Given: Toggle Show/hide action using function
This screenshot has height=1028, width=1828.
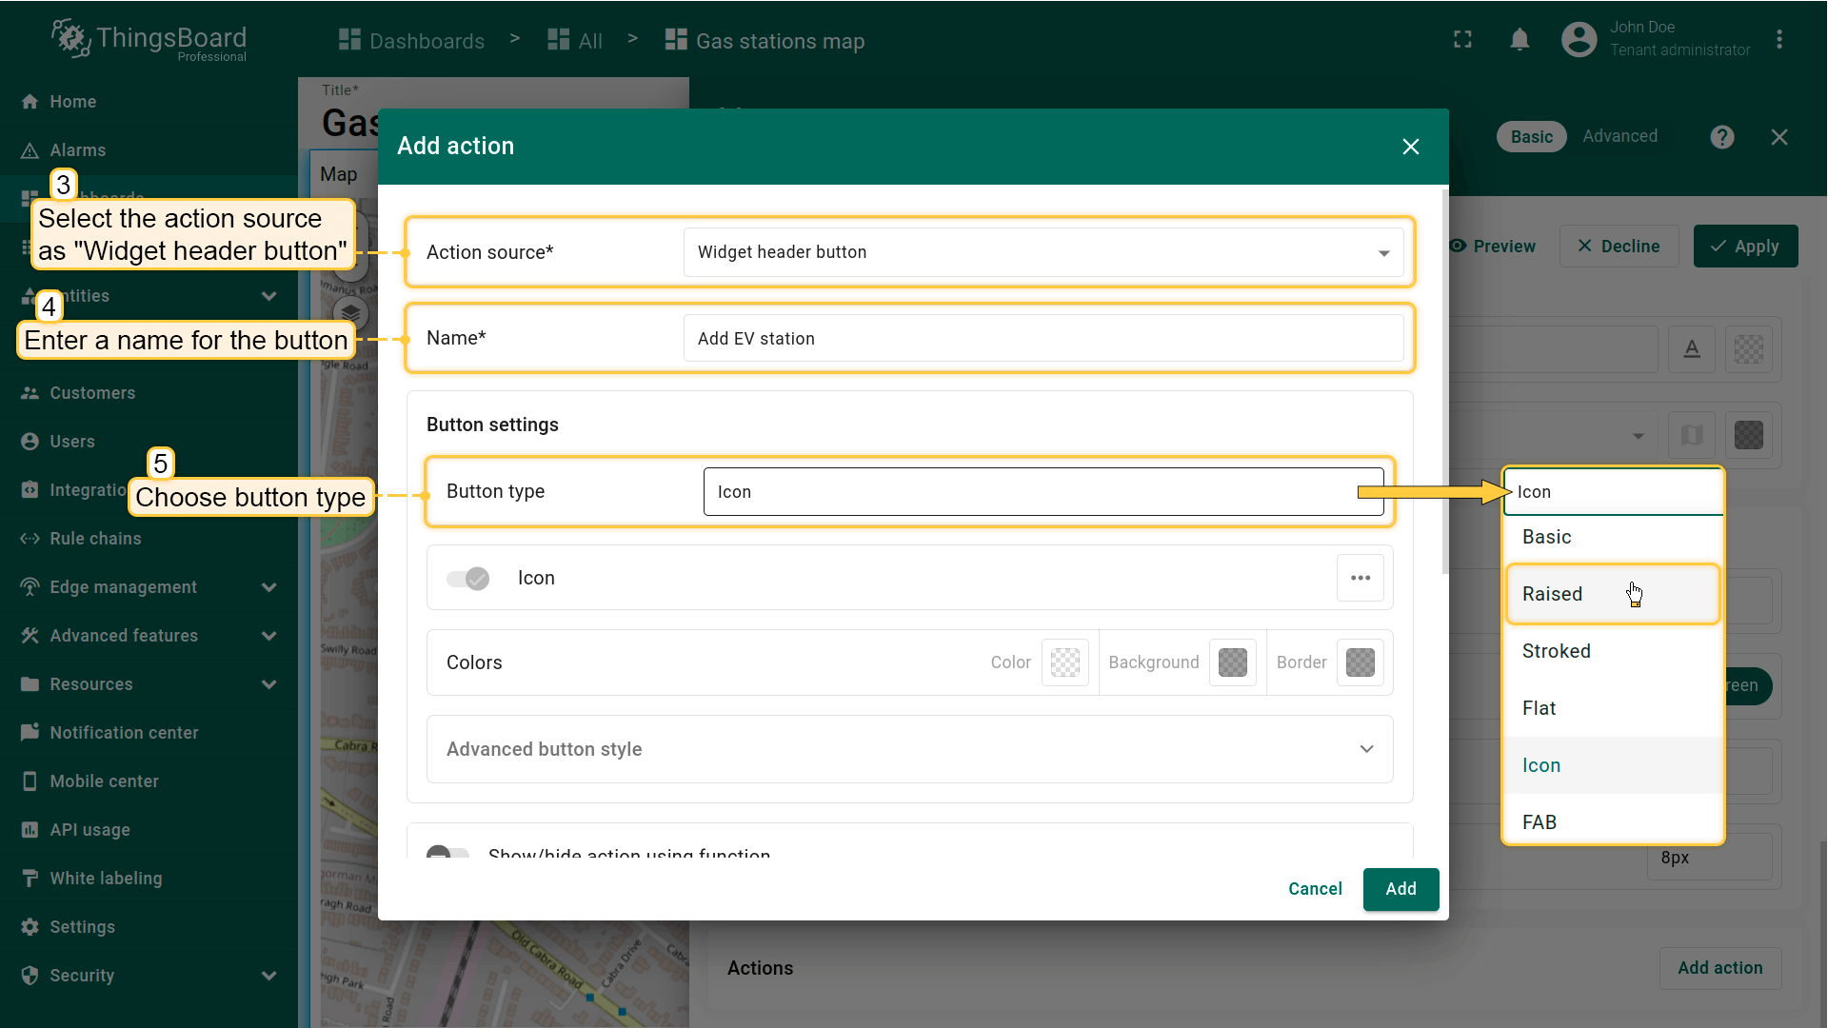Looking at the screenshot, I should [447, 853].
